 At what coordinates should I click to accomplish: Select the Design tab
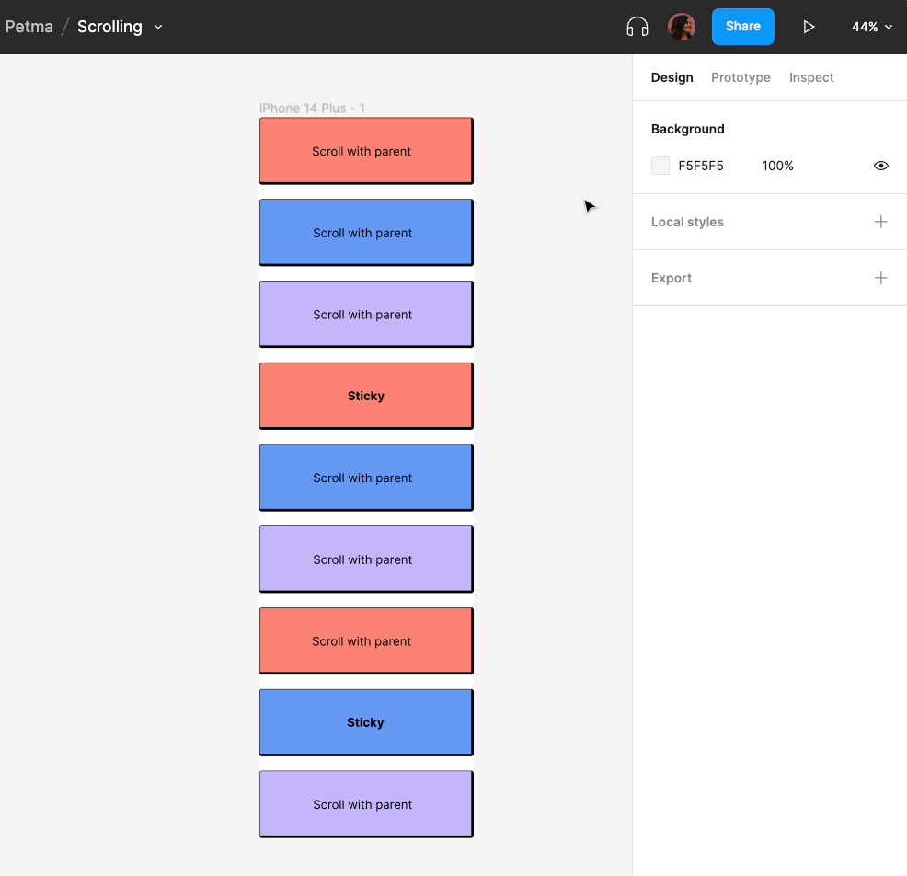[x=672, y=77]
